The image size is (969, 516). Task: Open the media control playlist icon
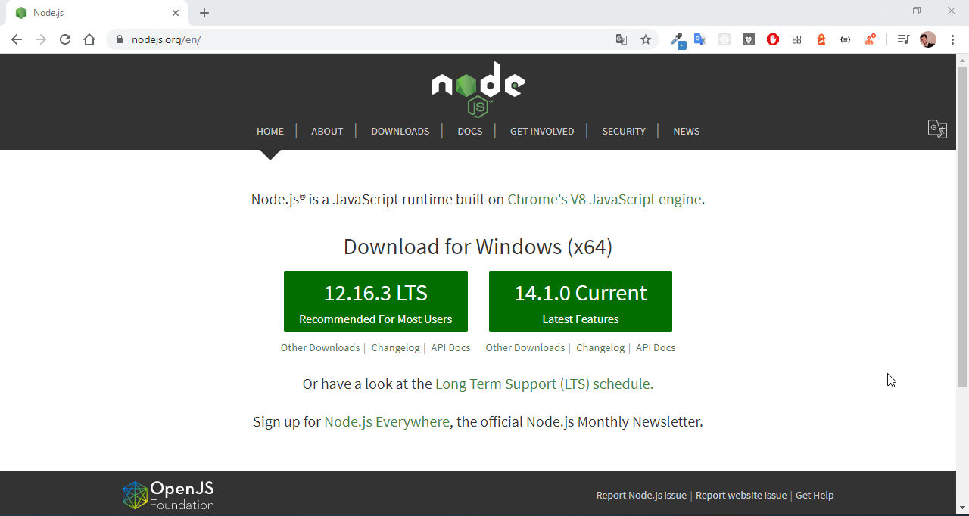(903, 39)
